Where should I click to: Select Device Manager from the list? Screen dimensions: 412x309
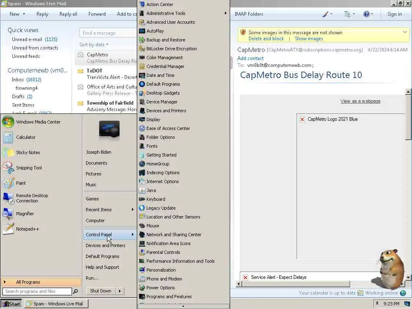(162, 102)
